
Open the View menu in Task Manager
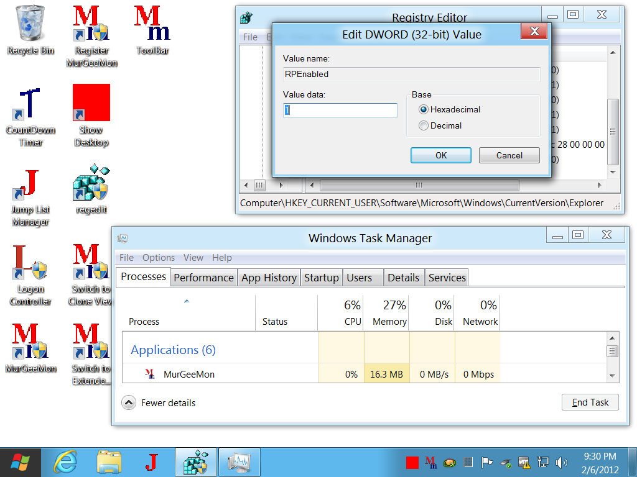click(x=193, y=258)
